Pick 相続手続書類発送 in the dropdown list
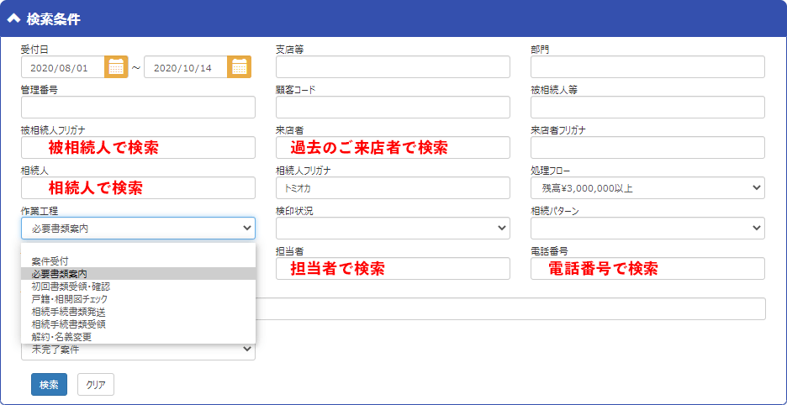The width and height of the screenshot is (787, 405). tap(68, 312)
